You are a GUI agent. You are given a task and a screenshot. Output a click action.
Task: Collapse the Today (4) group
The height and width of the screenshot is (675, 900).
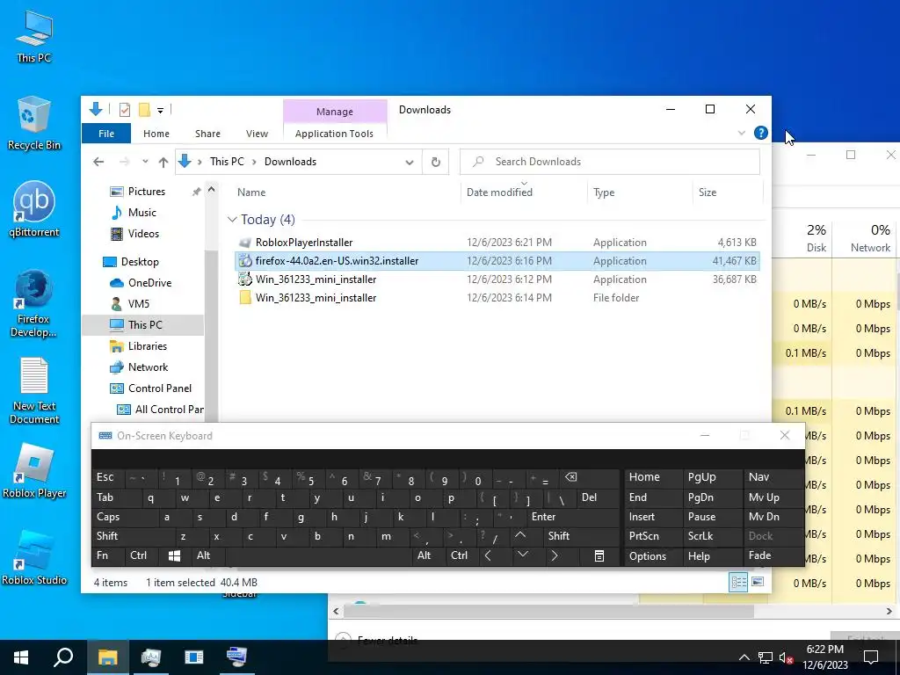(x=232, y=220)
